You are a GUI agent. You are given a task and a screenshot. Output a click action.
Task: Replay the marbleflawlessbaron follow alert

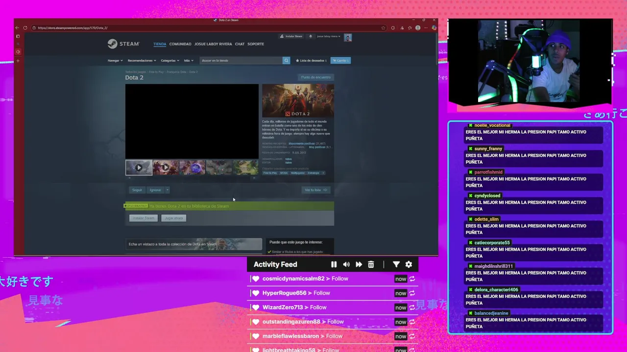point(412,336)
